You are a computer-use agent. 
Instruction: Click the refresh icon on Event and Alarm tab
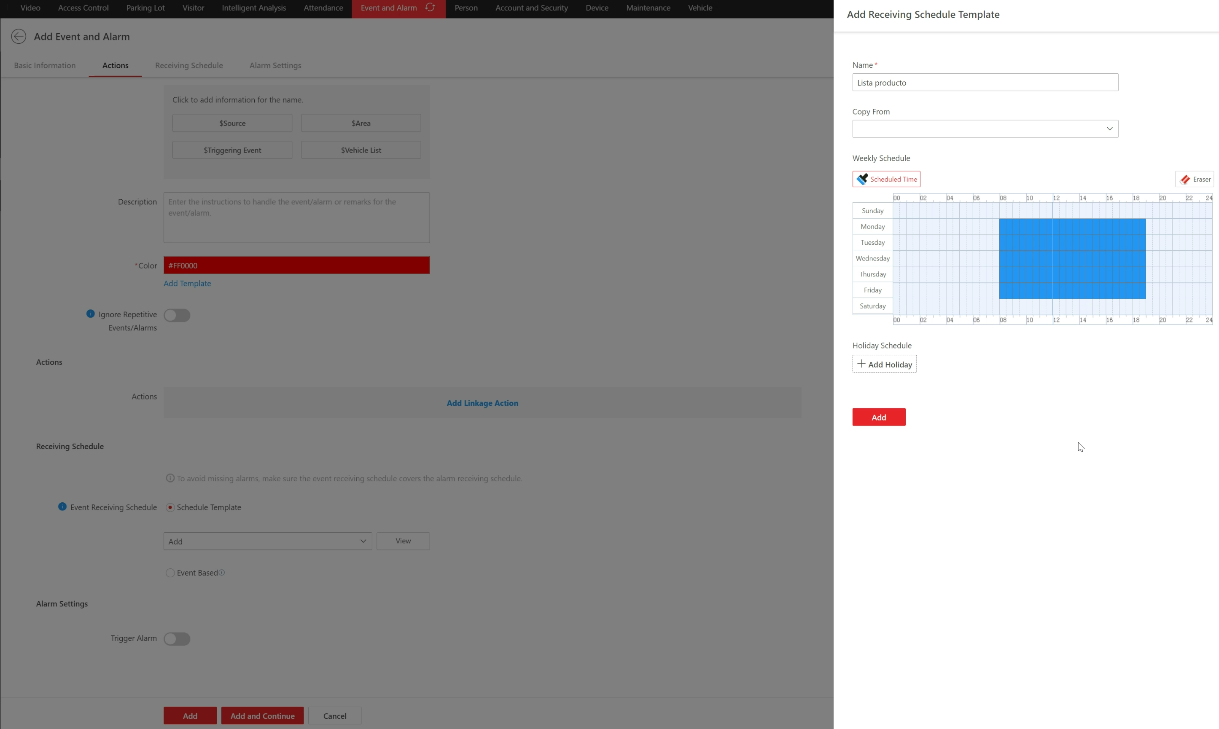(x=430, y=7)
